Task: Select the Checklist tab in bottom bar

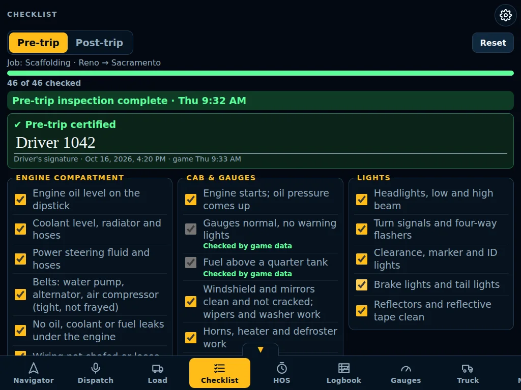Action: [x=220, y=373]
